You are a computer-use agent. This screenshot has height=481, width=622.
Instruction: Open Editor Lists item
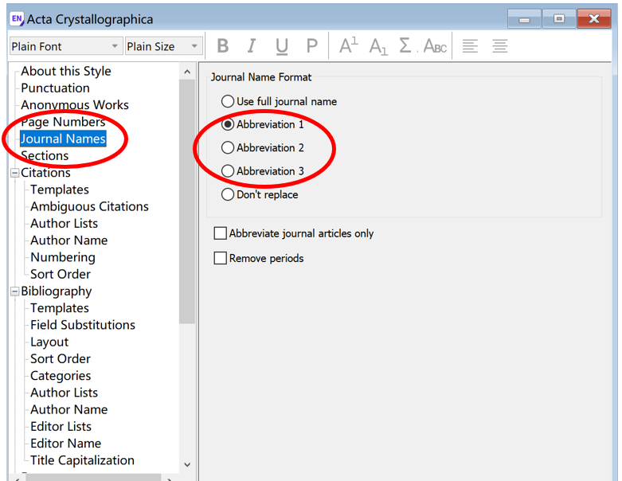pos(61,427)
